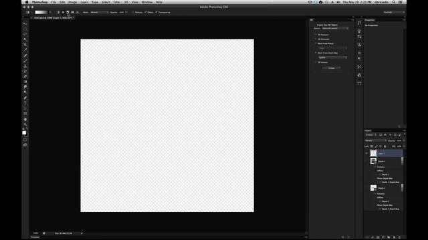
Task: Select the Depth 1 Depth Map entry
Action: point(391,182)
